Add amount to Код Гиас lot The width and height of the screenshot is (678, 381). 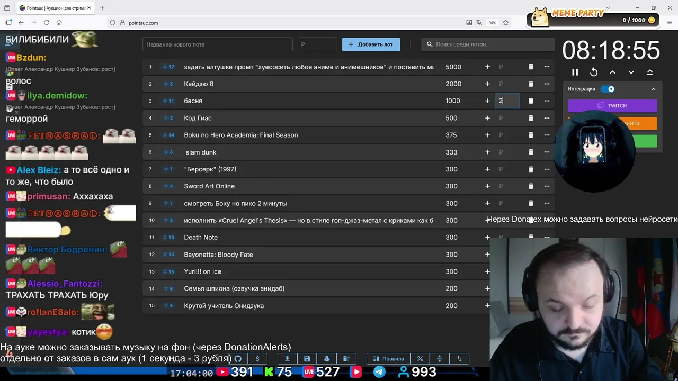tap(487, 118)
